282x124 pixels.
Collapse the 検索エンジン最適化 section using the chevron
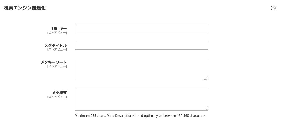click(x=273, y=8)
